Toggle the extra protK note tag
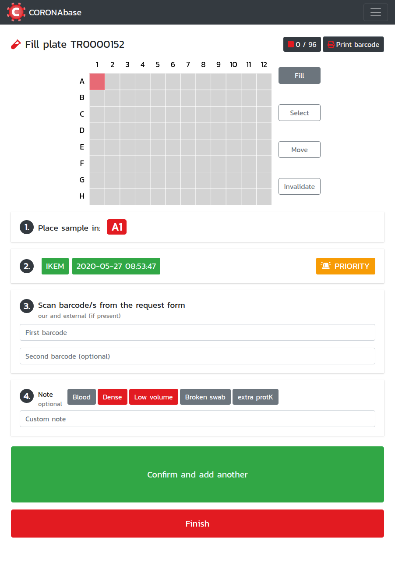The width and height of the screenshot is (395, 570). [255, 397]
